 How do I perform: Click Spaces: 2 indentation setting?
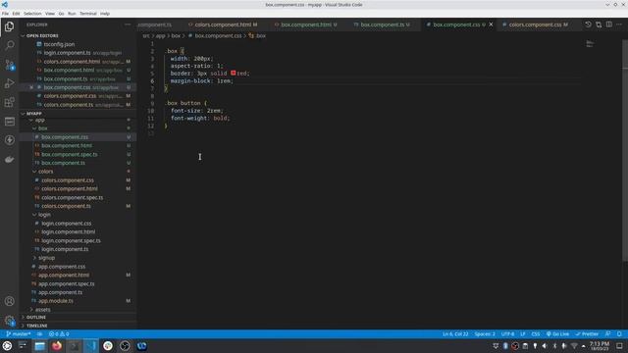tap(485, 333)
